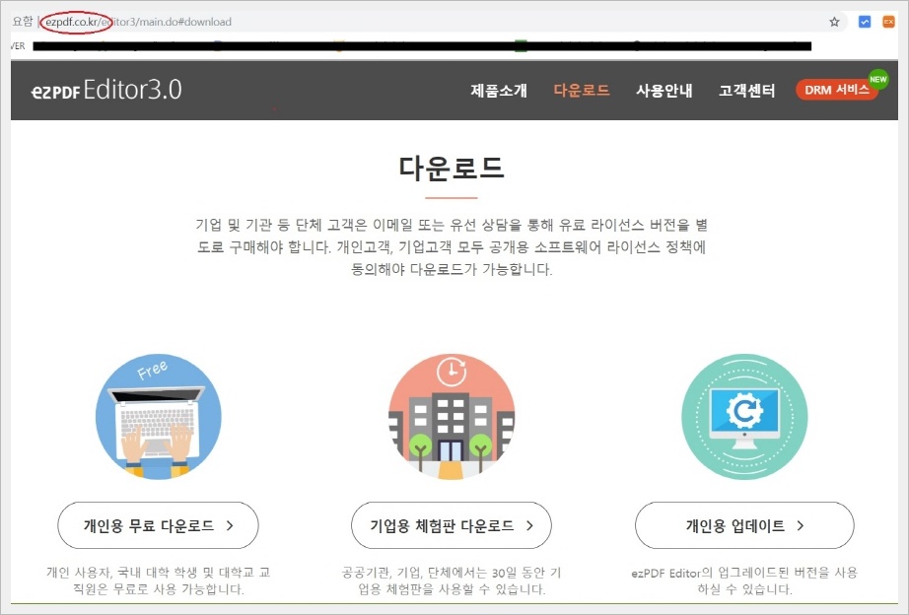Open the 고객센터 menu
The height and width of the screenshot is (615, 909).
coord(746,91)
